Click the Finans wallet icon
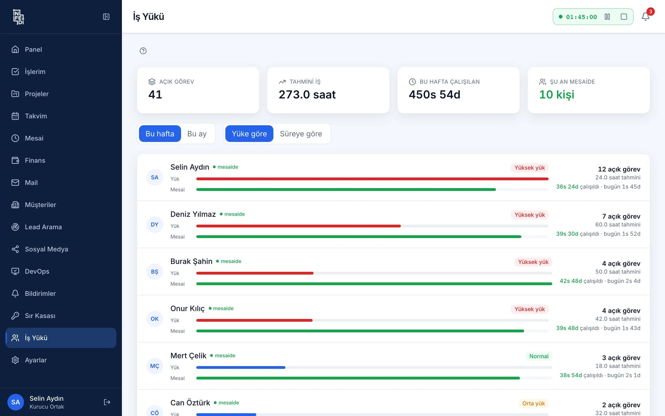The width and height of the screenshot is (665, 416). 15,160
